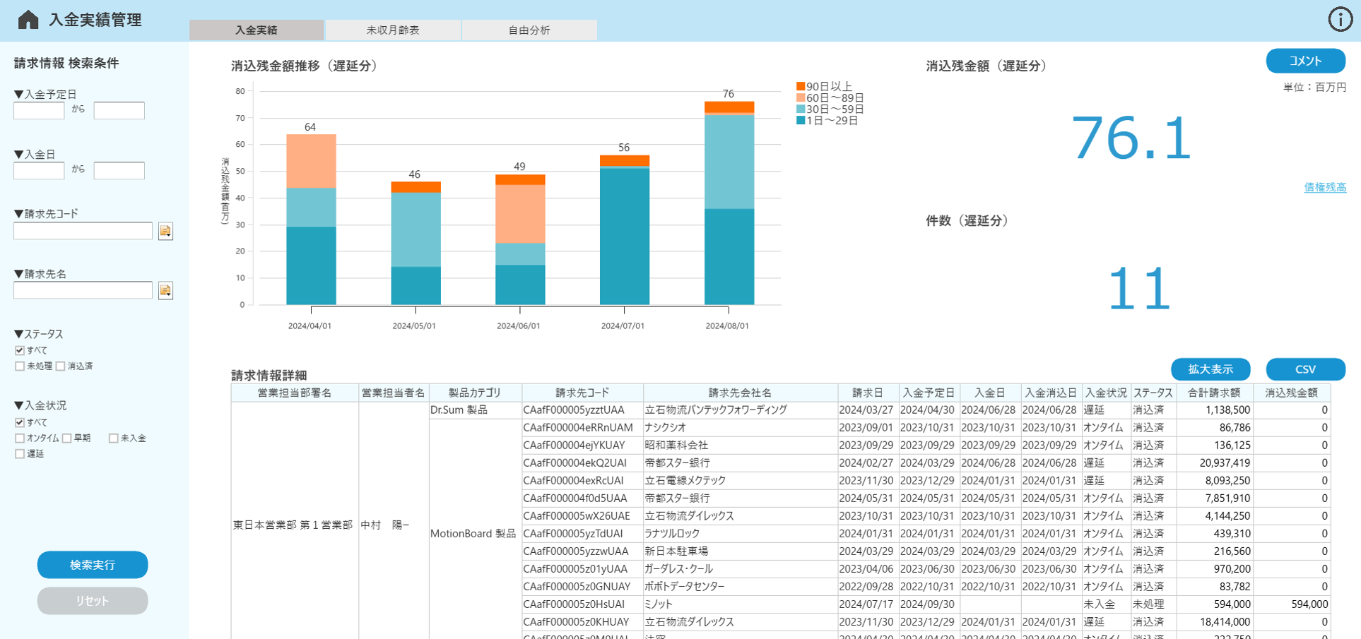Sort by 消込残金額 column header
Image resolution: width=1361 pixels, height=639 pixels.
1292,393
